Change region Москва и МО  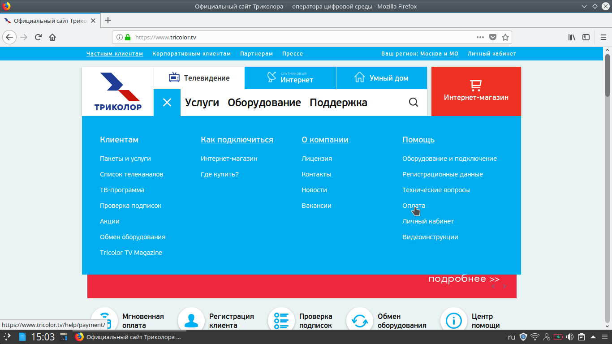[439, 54]
